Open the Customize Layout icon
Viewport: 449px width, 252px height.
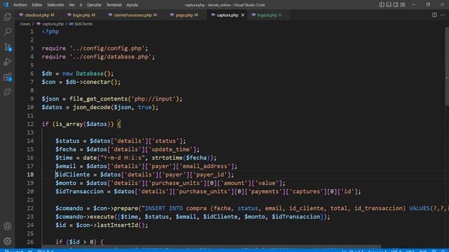tap(403, 5)
